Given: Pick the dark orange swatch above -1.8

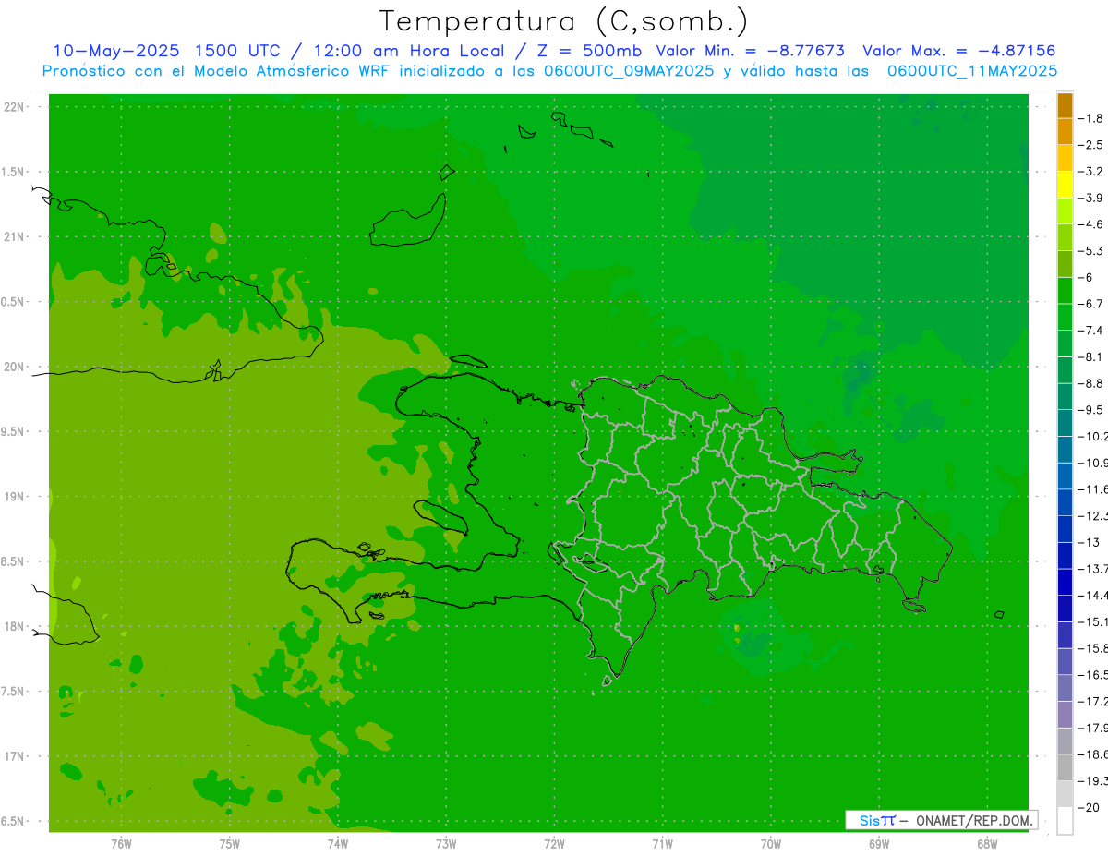Looking at the screenshot, I should (x=1065, y=105).
